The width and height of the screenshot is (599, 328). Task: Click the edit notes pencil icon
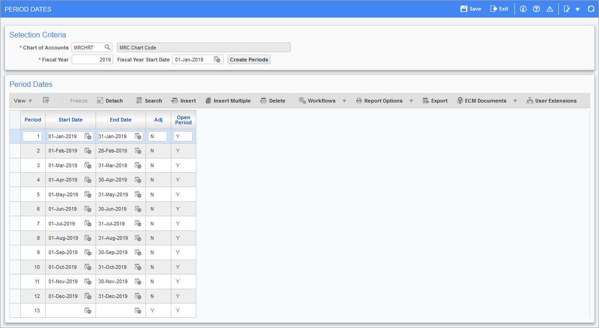[x=567, y=9]
